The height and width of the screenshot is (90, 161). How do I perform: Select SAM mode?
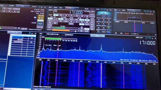coord(61,15)
